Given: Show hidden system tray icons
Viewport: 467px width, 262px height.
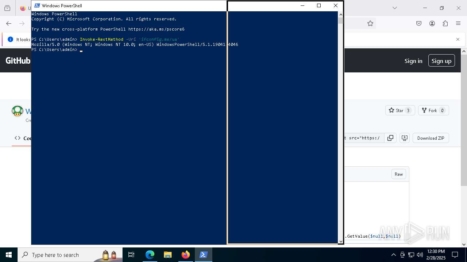Looking at the screenshot, I should pyautogui.click(x=393, y=255).
